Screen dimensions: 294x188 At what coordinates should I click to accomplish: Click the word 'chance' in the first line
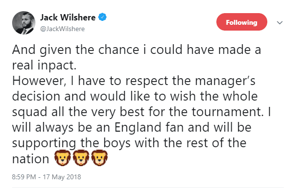[x=119, y=50]
